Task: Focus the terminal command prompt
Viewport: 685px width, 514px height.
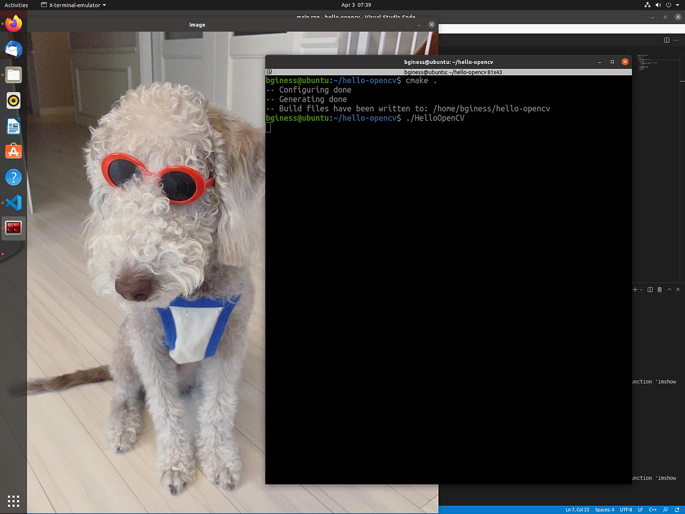Action: (x=321, y=127)
